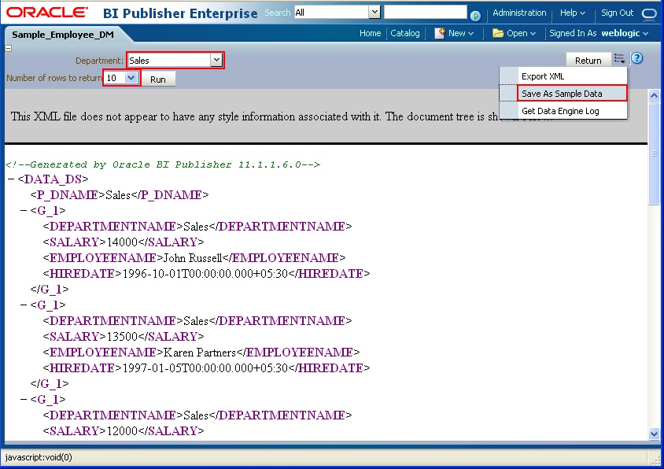The width and height of the screenshot is (664, 469).
Task: Expand the New menu
Action: [461, 33]
